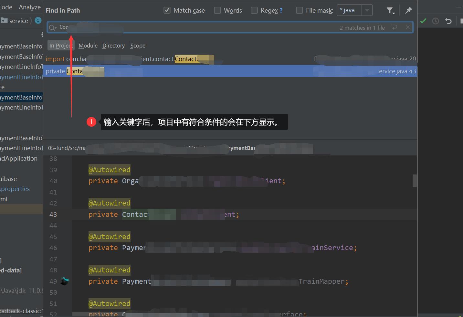
Task: Click the *.java file mask field
Action: click(x=350, y=10)
